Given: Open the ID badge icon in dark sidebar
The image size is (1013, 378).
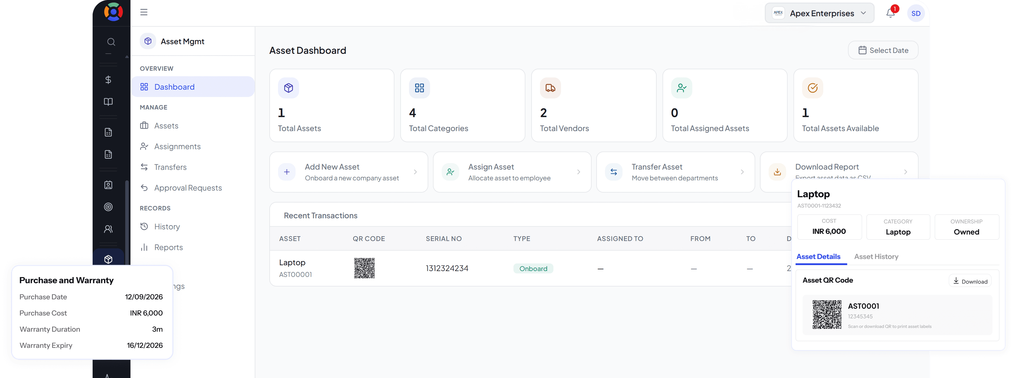Looking at the screenshot, I should point(108,185).
